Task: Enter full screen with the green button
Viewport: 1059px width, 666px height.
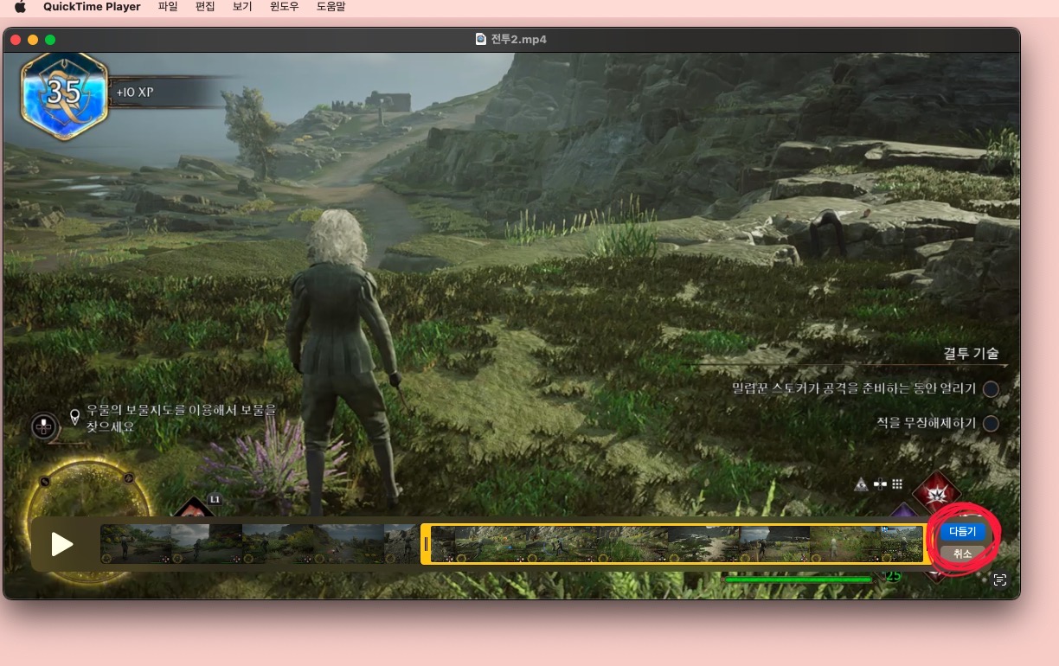Action: (x=50, y=40)
